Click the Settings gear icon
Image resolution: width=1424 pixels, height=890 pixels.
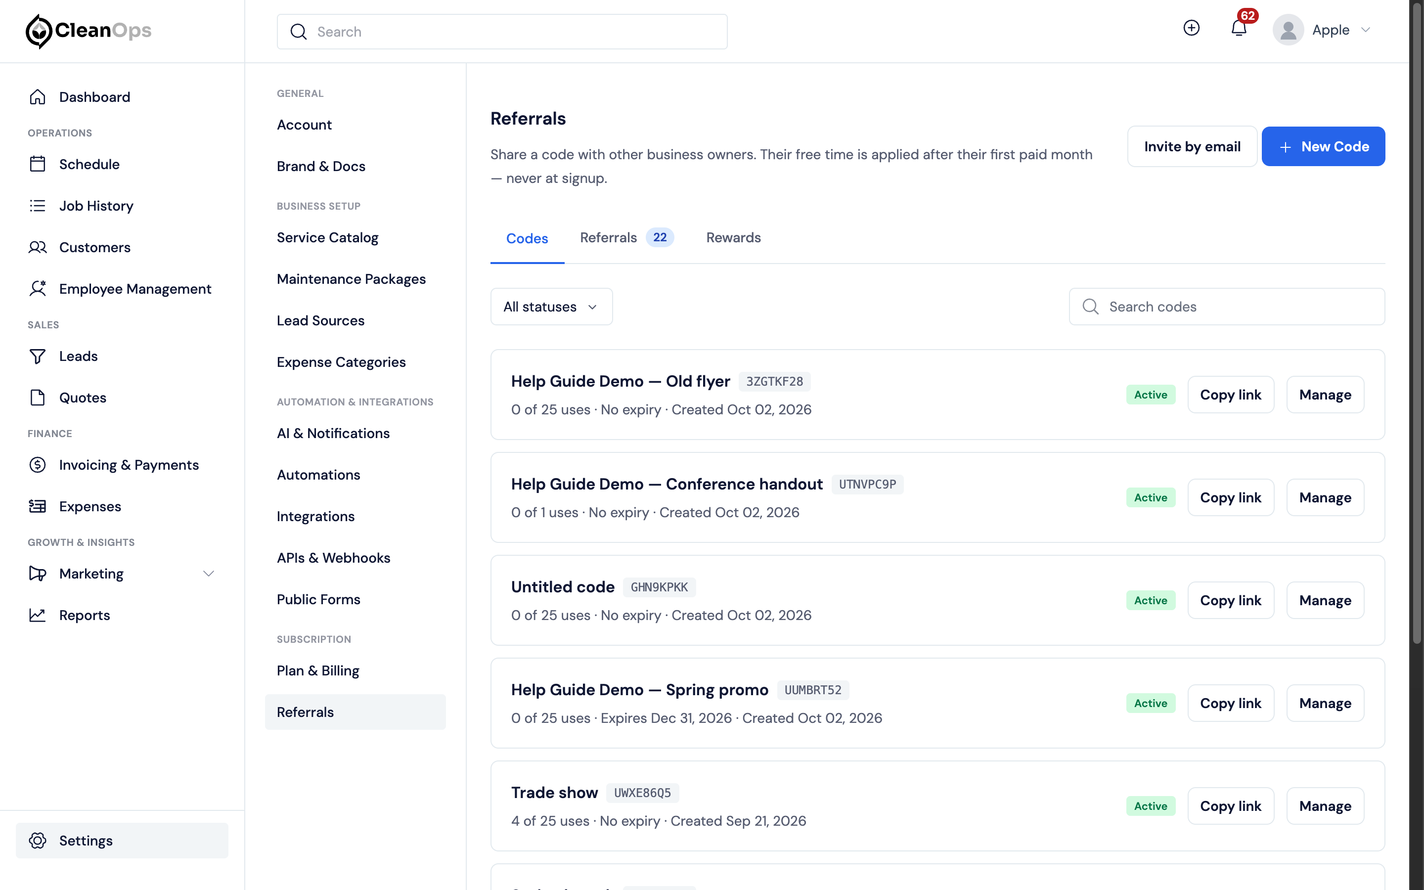pos(38,841)
